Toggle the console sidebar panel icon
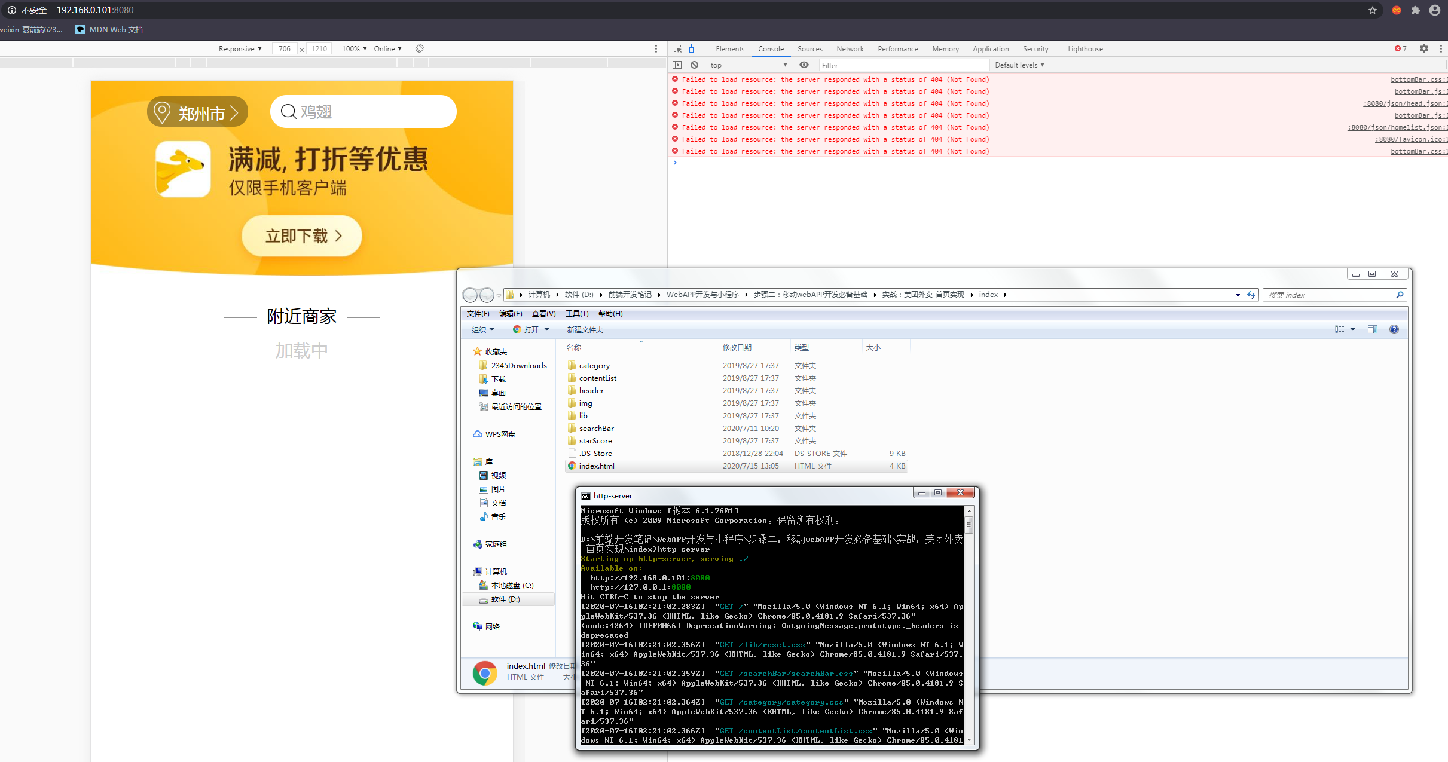1448x762 pixels. [677, 65]
